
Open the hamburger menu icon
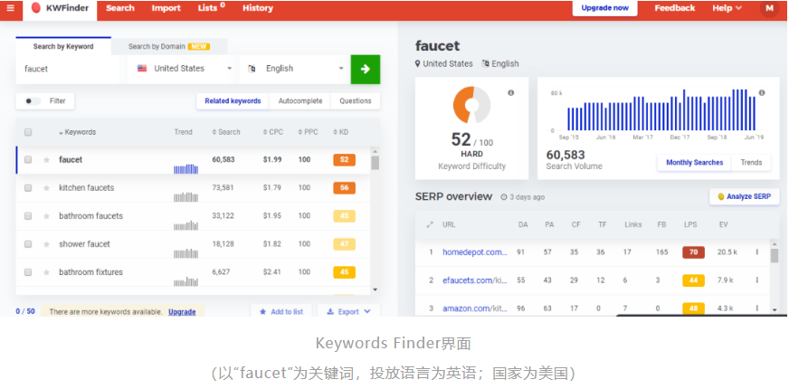click(x=10, y=8)
